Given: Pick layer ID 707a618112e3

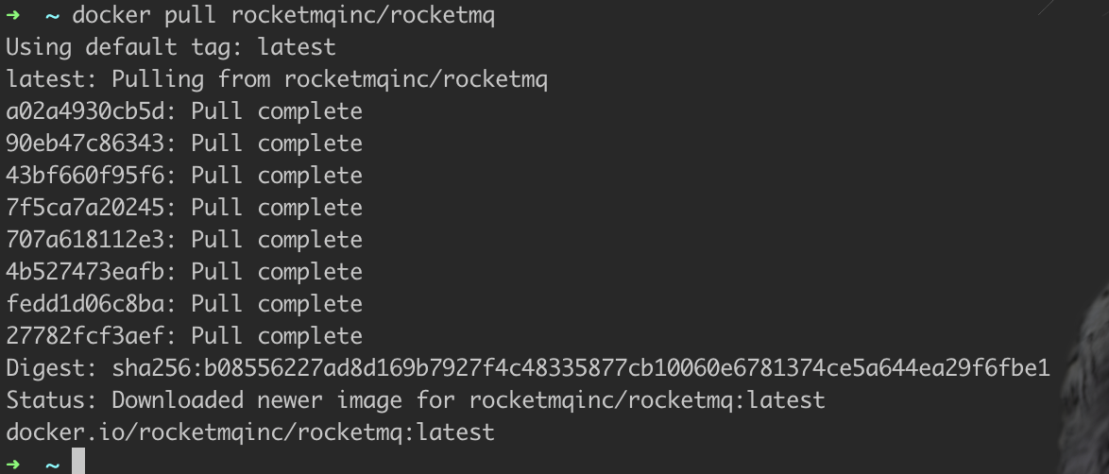Looking at the screenshot, I should (x=86, y=240).
